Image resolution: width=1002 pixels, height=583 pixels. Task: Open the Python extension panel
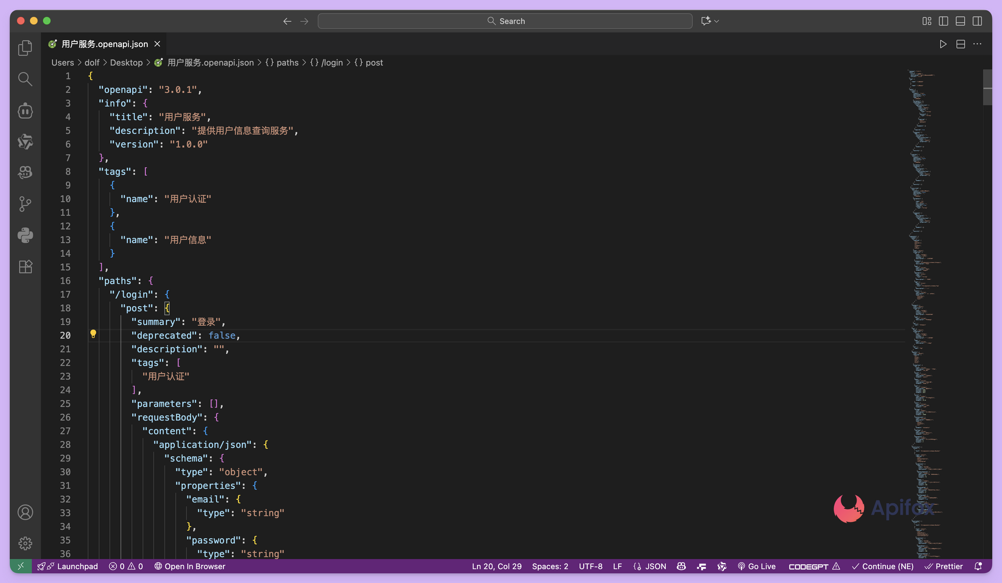pos(25,235)
